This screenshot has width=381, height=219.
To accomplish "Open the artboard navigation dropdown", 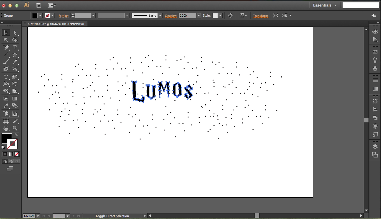I will (68, 216).
